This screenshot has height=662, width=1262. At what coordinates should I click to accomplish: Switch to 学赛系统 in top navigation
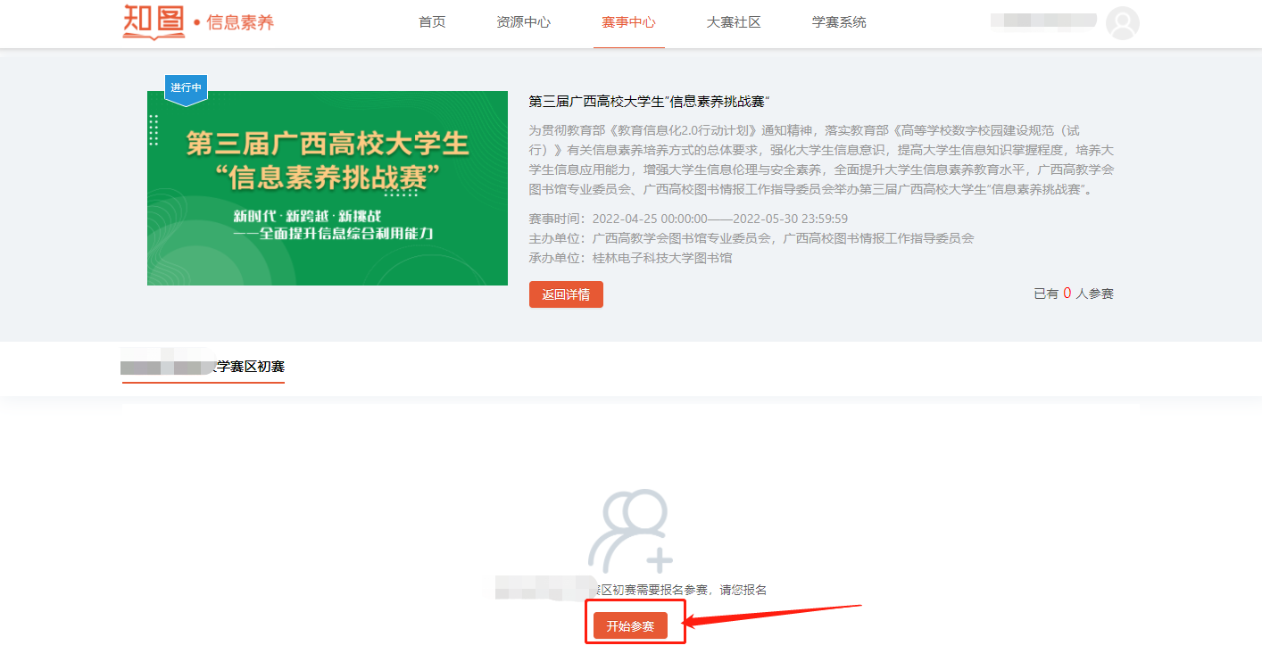[839, 22]
